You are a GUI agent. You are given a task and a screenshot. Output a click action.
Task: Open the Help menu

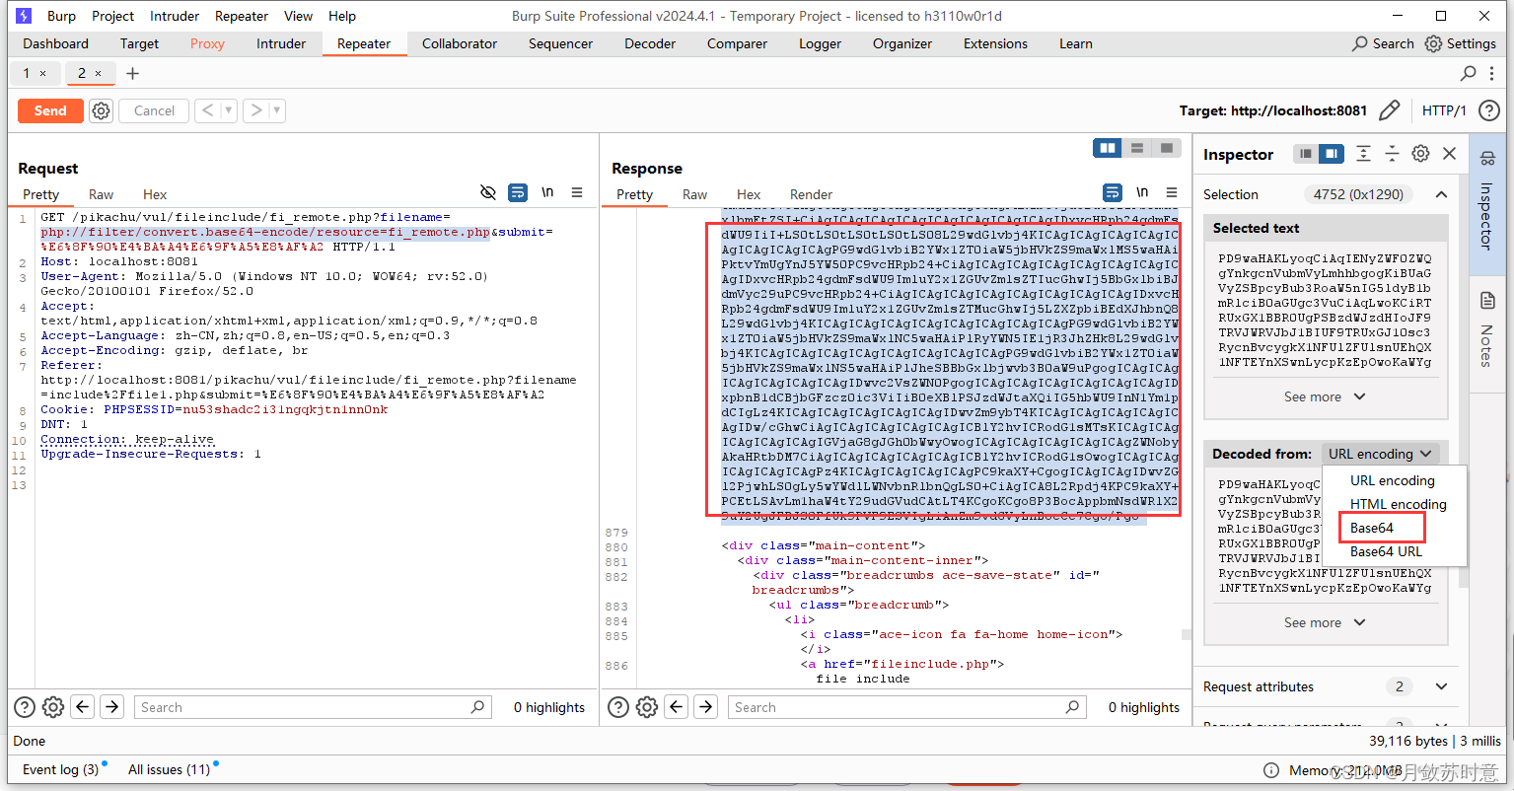click(x=342, y=16)
